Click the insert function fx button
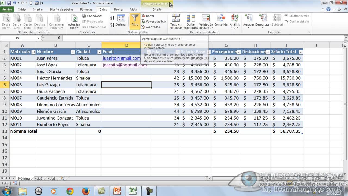348x196 pixels. pos(59,38)
